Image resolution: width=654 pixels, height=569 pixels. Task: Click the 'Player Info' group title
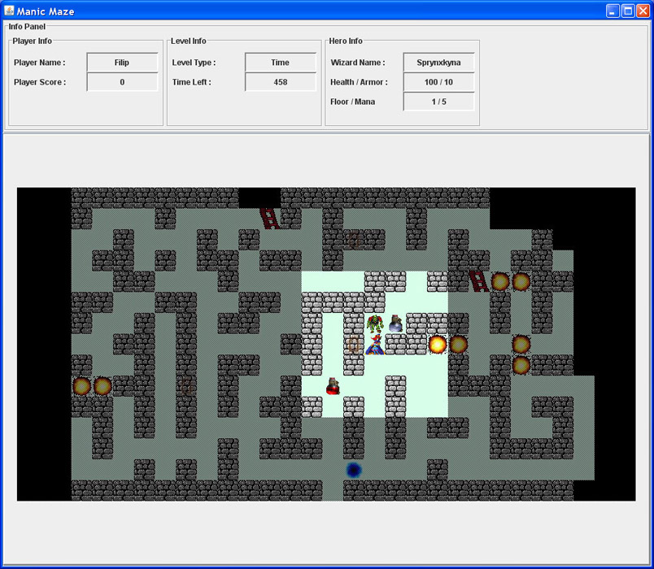point(32,41)
